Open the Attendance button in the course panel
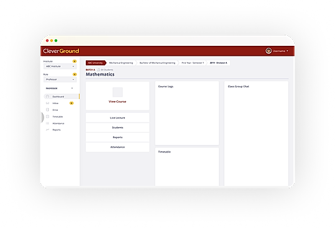Image resolution: width=335 pixels, height=228 pixels. point(117,147)
